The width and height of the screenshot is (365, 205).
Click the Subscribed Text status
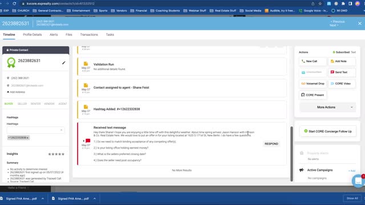click(x=344, y=52)
